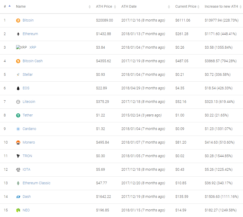Image resolution: width=243 pixels, height=217 pixels.
Task: Select Ethereum ATH price $1432.88
Action: tap(103, 34)
